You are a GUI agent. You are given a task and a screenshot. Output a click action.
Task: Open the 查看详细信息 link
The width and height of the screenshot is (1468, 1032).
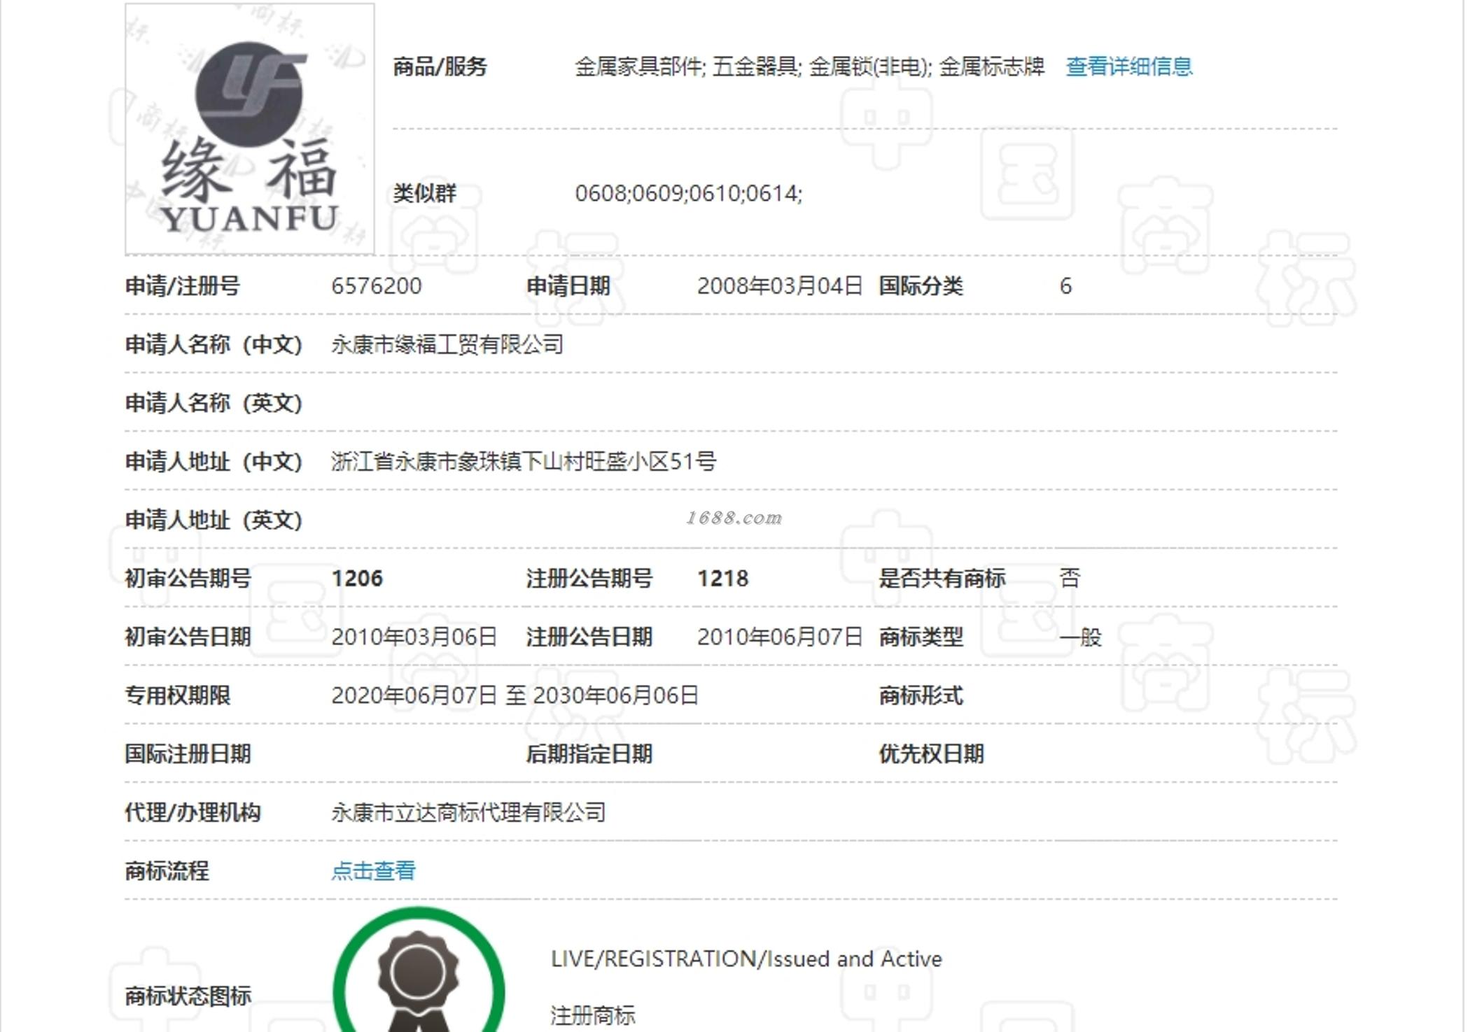[x=1128, y=66]
